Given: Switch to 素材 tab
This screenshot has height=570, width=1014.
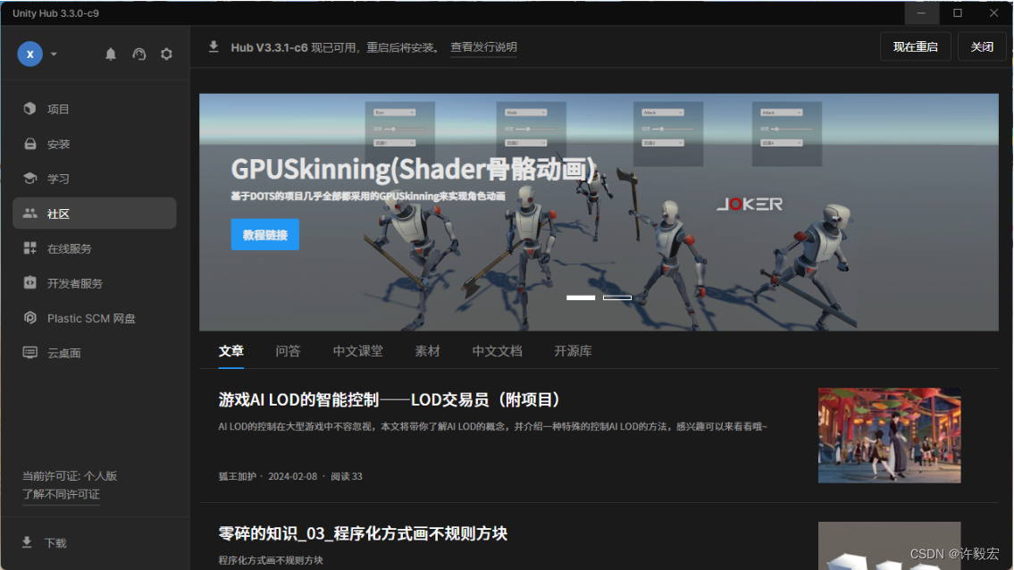Looking at the screenshot, I should pyautogui.click(x=427, y=351).
